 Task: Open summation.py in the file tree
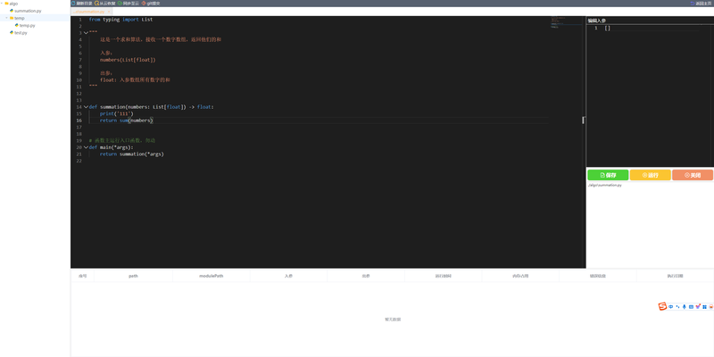point(28,11)
